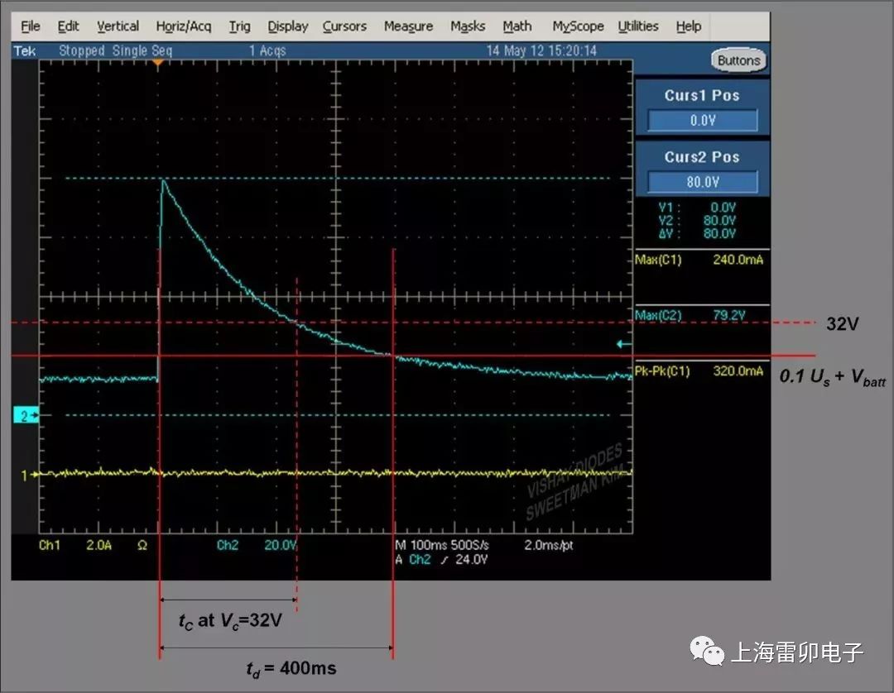Click the M 100ms 500S/s timebase readout
The width and height of the screenshot is (894, 693).
442,545
